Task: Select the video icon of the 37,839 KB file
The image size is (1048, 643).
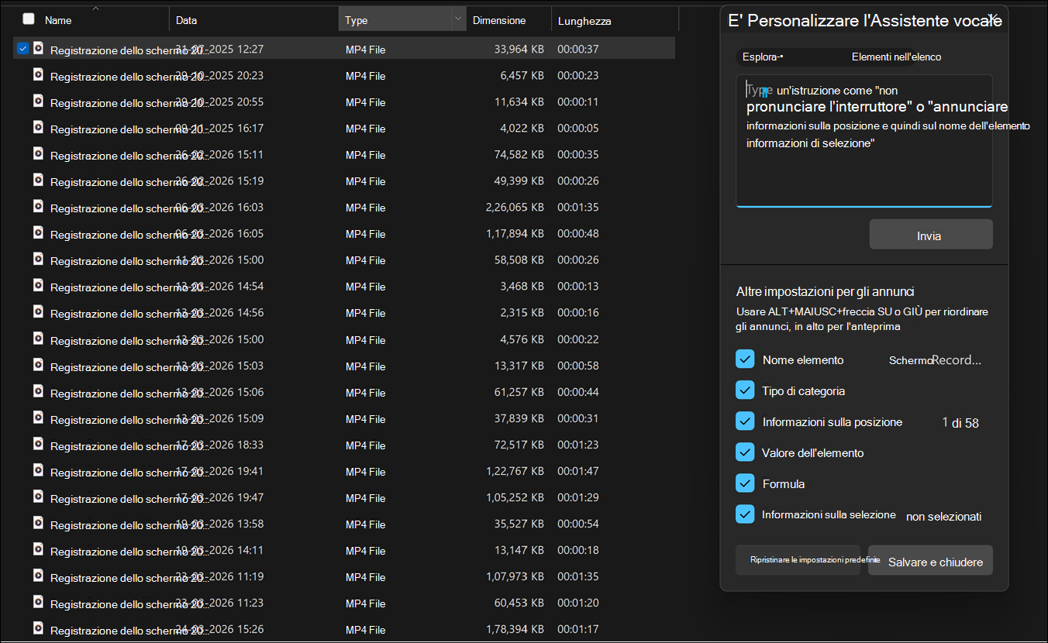Action: click(x=37, y=418)
